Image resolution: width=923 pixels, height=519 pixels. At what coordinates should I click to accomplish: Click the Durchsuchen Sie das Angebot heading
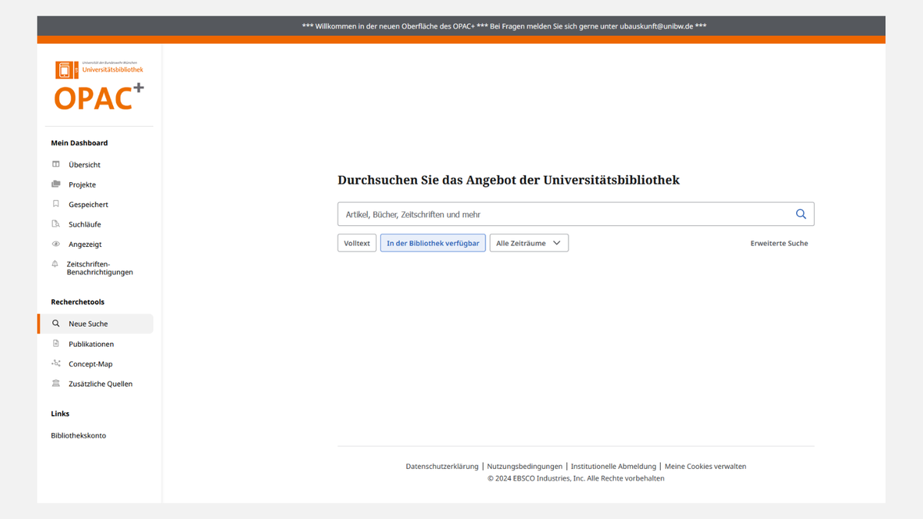[508, 180]
